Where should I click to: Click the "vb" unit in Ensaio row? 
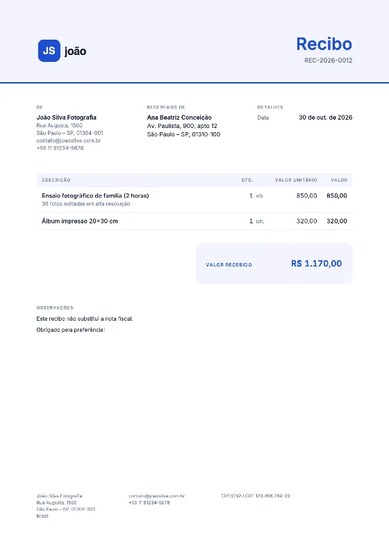tap(259, 195)
